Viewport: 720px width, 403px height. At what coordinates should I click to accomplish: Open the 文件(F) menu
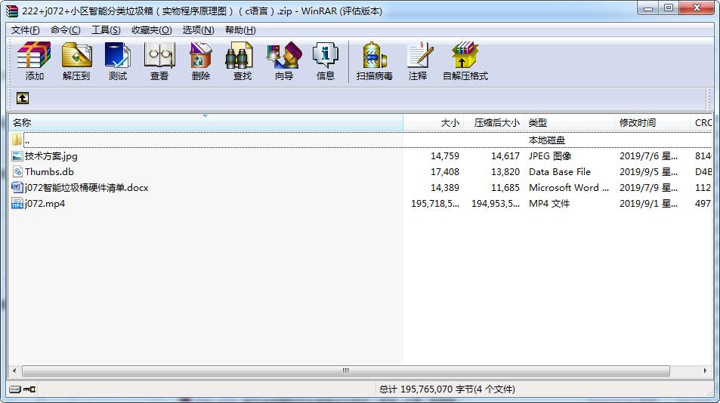tap(25, 29)
